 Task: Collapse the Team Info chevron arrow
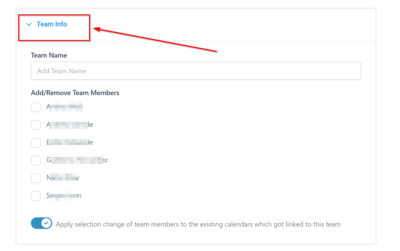coord(29,24)
